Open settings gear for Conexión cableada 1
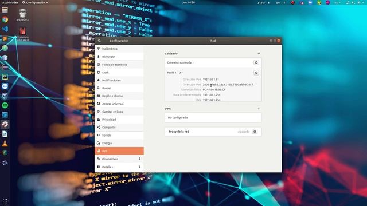367x206 pixels. tap(256, 62)
